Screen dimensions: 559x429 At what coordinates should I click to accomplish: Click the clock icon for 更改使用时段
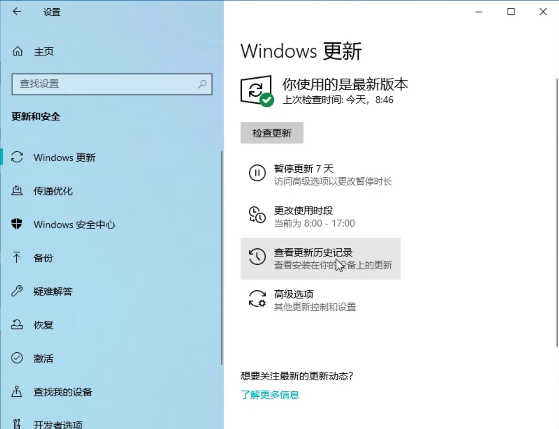[257, 215]
